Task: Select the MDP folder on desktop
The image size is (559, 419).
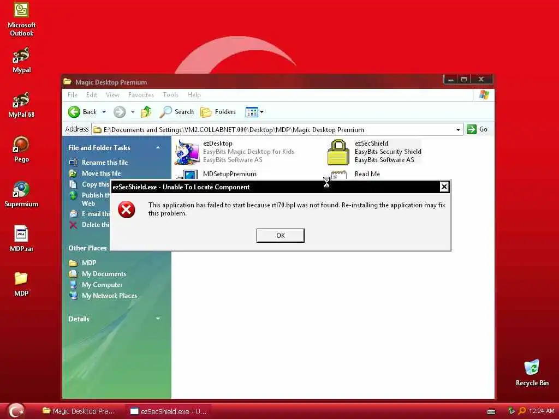Action: (x=21, y=284)
